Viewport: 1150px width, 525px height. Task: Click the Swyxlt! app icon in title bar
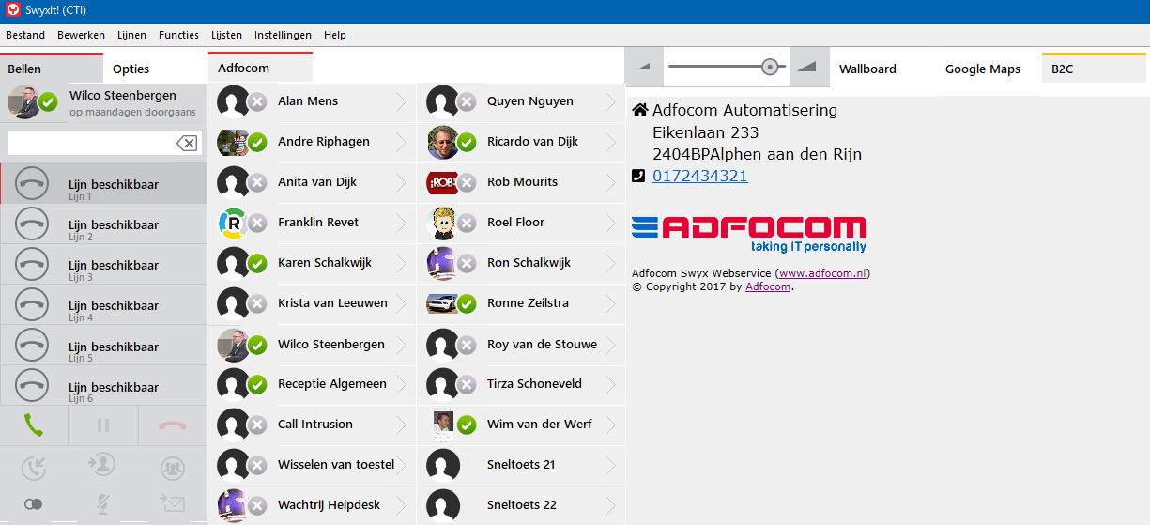point(13,10)
